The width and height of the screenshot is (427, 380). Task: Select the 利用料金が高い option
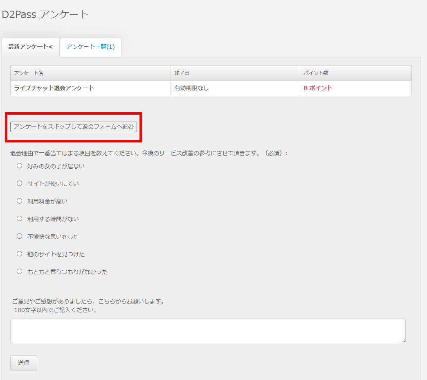tap(19, 201)
